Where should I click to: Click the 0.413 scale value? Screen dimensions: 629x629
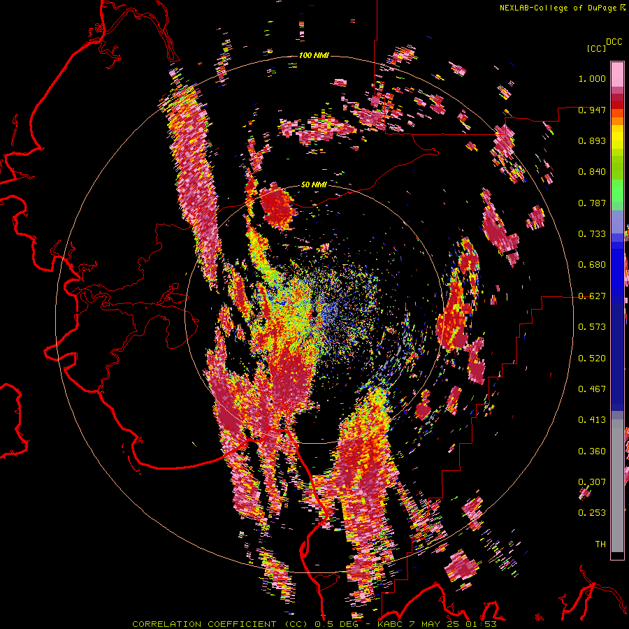(592, 420)
